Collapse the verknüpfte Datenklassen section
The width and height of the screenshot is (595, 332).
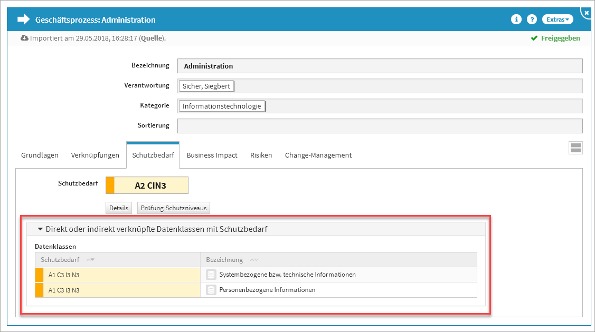(x=40, y=229)
